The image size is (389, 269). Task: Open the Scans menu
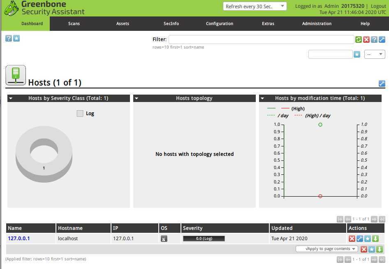[x=74, y=23]
